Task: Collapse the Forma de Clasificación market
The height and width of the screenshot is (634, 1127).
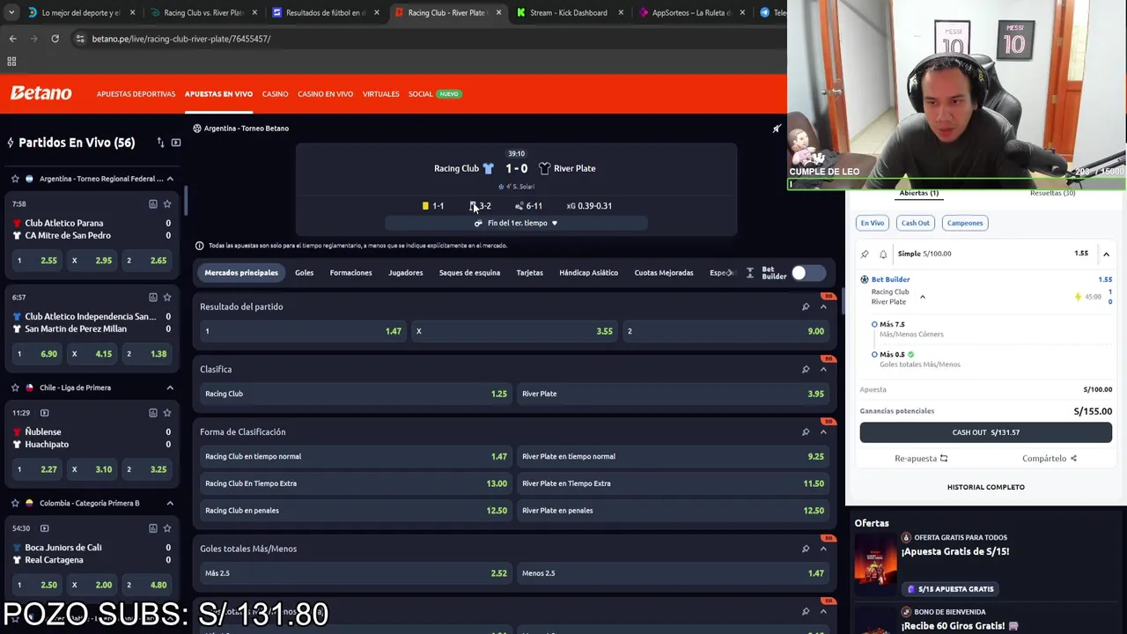Action: click(823, 431)
